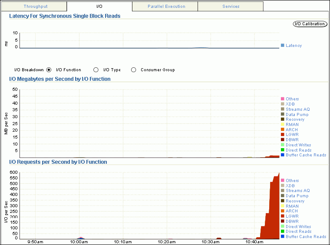Open Buffer Cache Reads in Megabytes legend
This screenshot has height=245, width=330.
coord(306,155)
